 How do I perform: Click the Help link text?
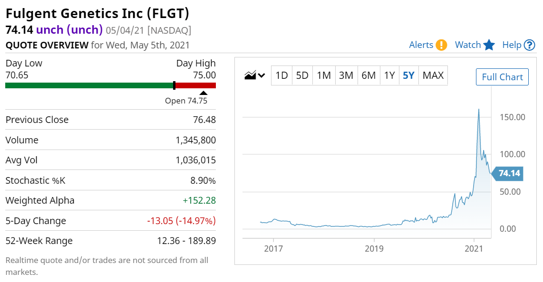pos(512,45)
